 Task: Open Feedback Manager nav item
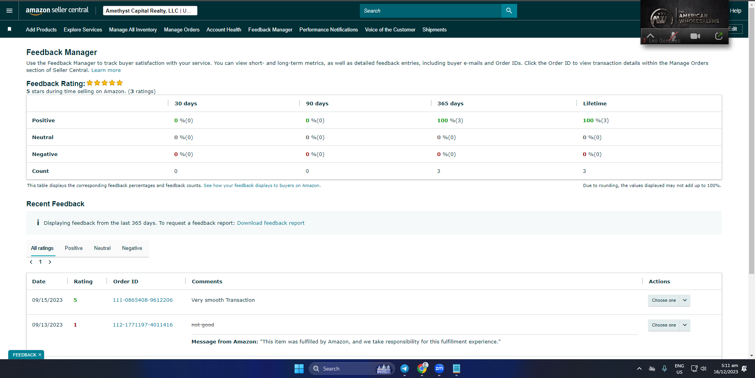271,29
